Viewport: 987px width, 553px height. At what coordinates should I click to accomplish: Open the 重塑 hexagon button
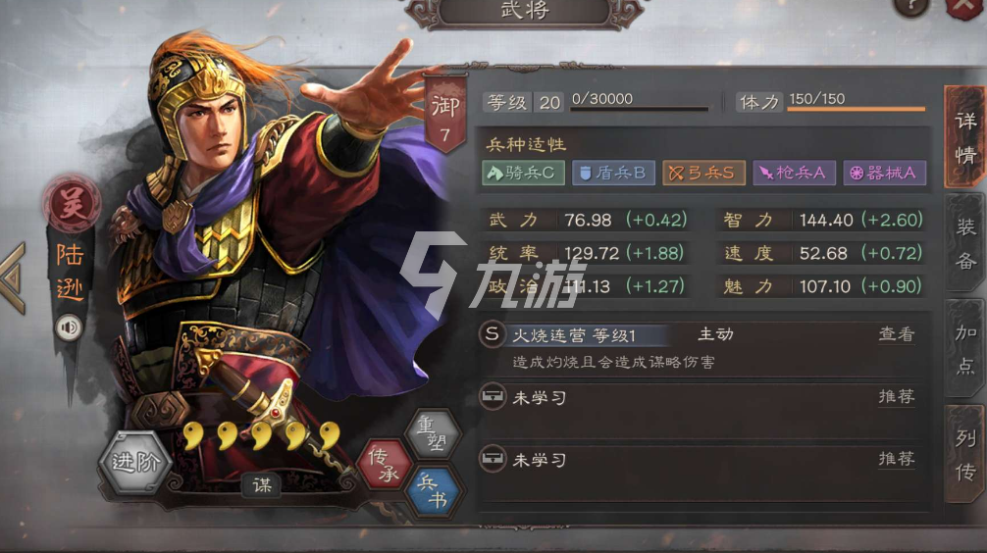click(x=433, y=434)
